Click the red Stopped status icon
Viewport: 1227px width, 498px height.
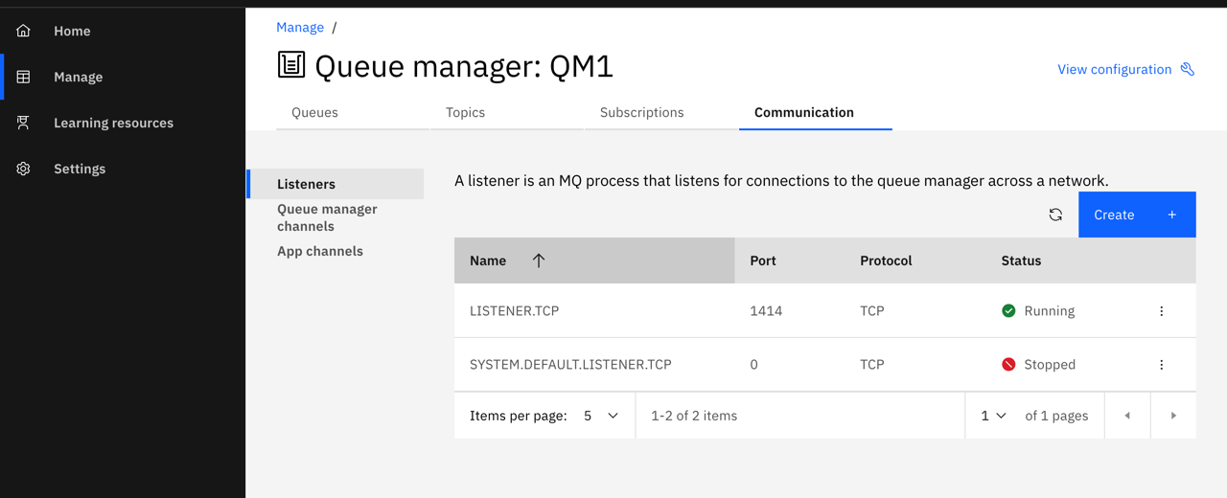coord(1008,364)
